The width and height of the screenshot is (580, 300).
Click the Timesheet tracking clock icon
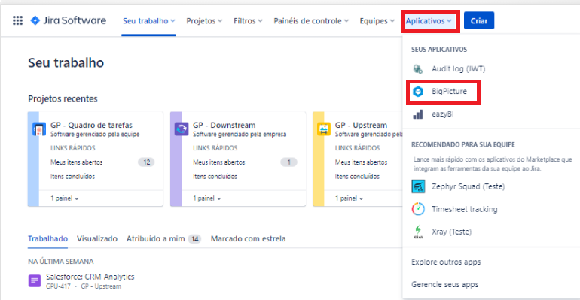coord(418,209)
